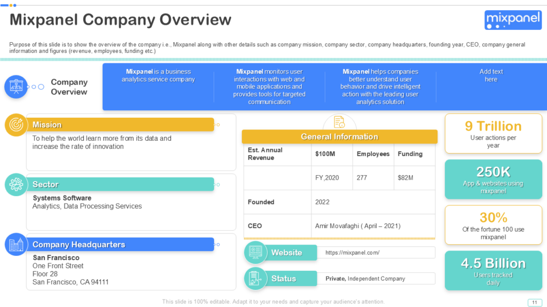
Task: Click the 'One Front Street' address line
Action: (58, 266)
